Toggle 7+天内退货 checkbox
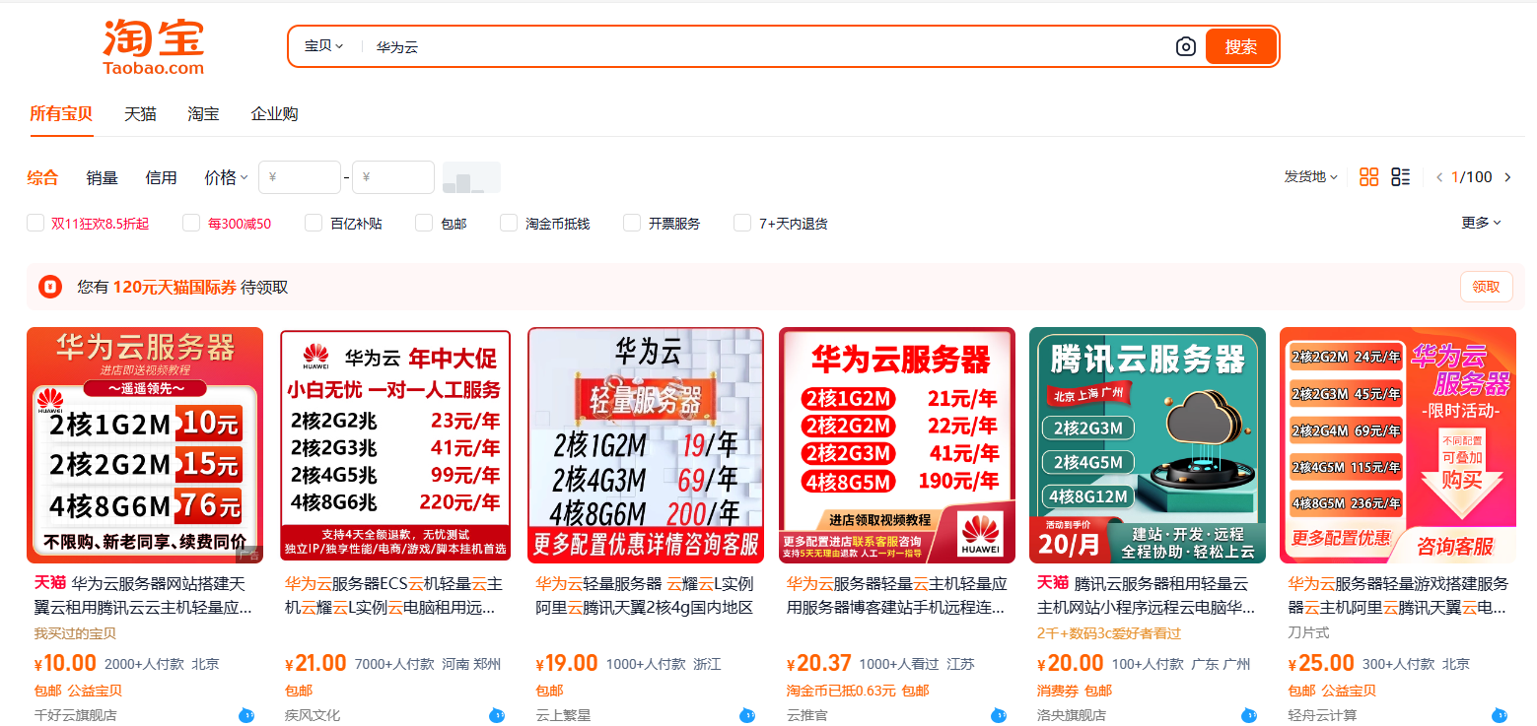 742,224
